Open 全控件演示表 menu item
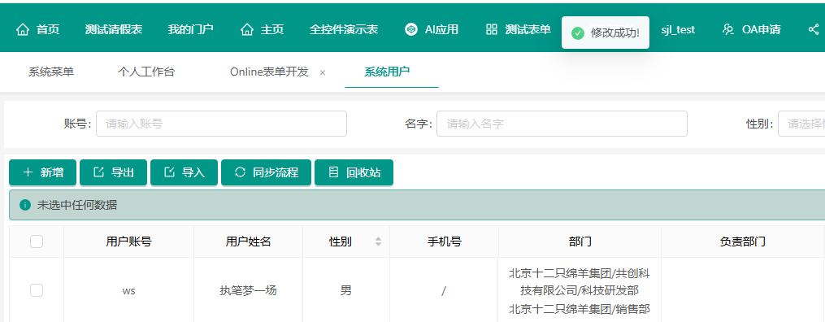This screenshot has height=322, width=825. coord(344,29)
